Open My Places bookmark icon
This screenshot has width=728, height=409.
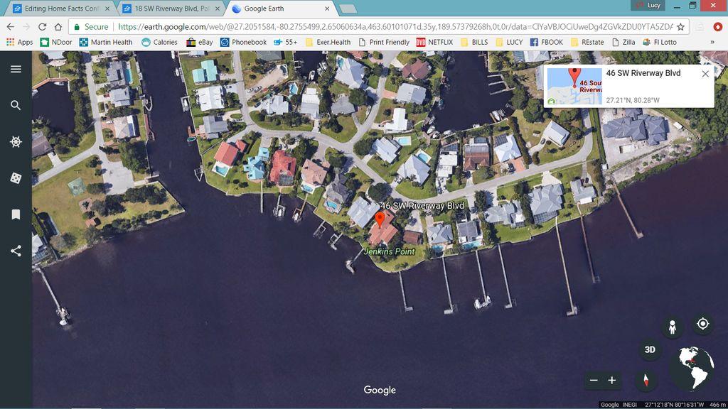pos(16,214)
